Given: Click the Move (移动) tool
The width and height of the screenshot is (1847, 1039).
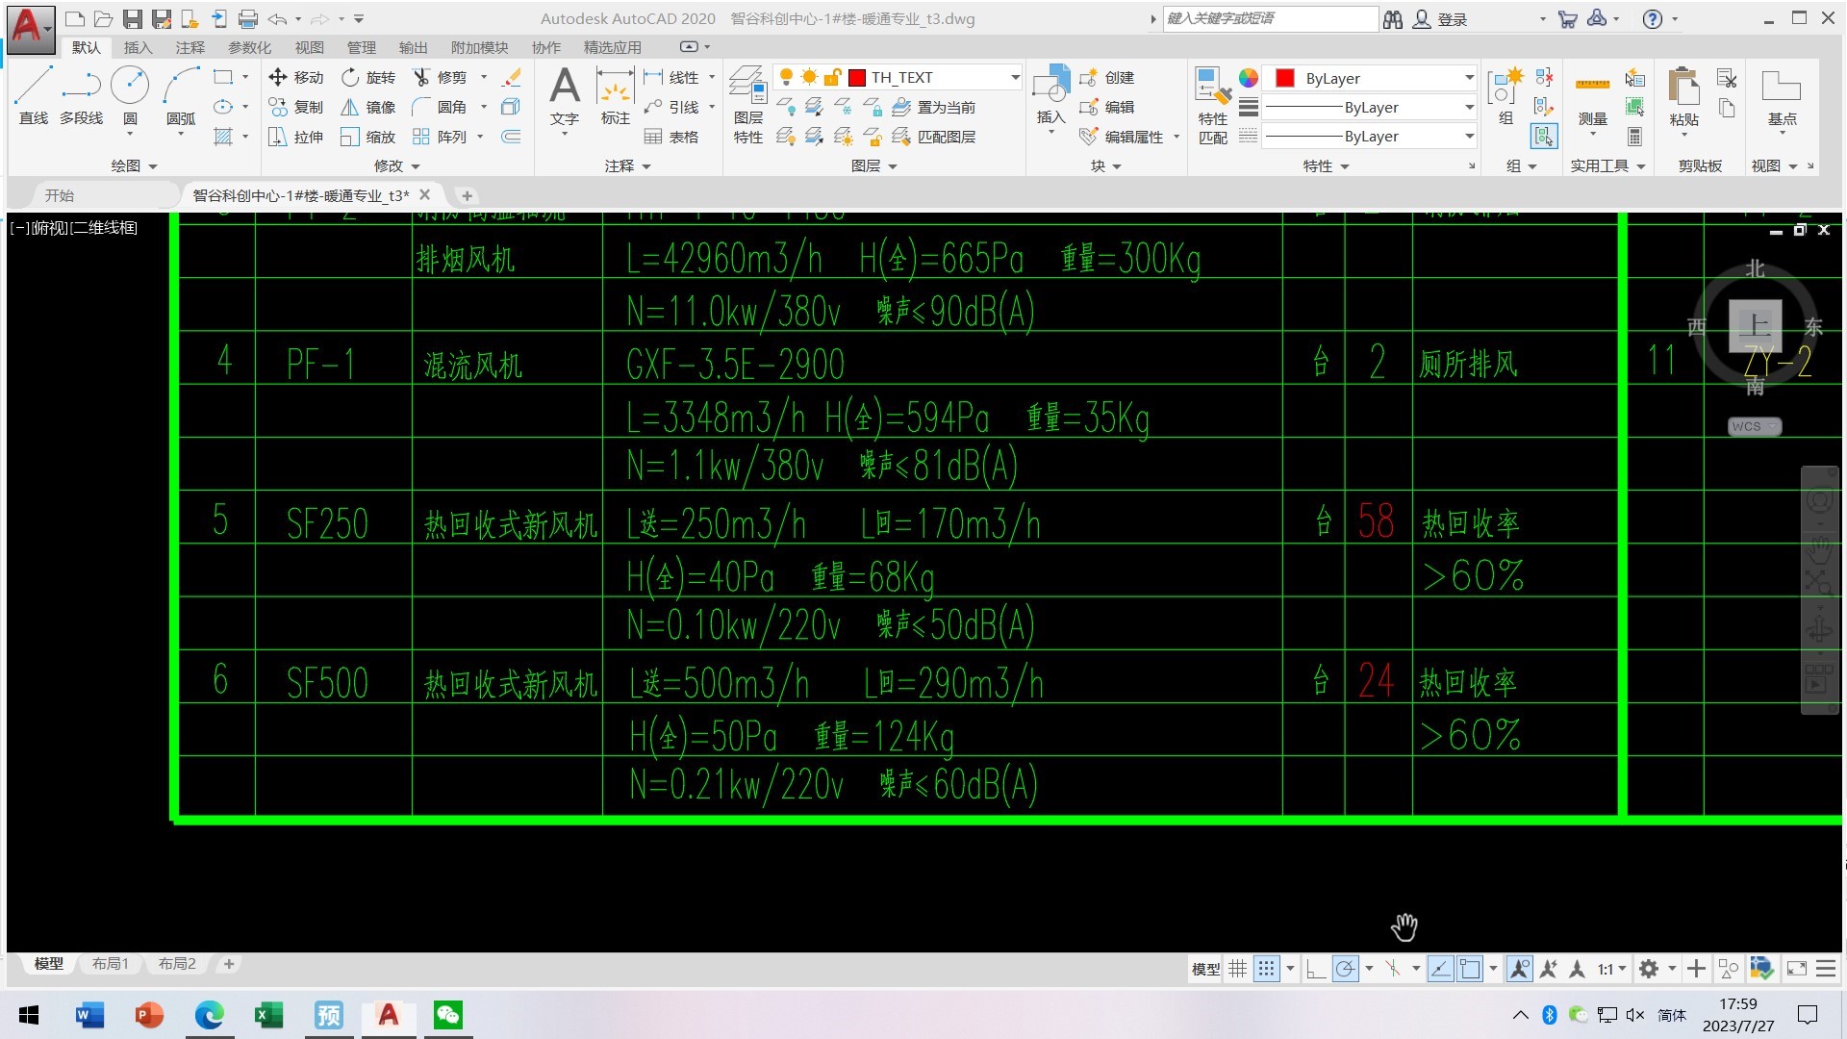Looking at the screenshot, I should pos(296,77).
